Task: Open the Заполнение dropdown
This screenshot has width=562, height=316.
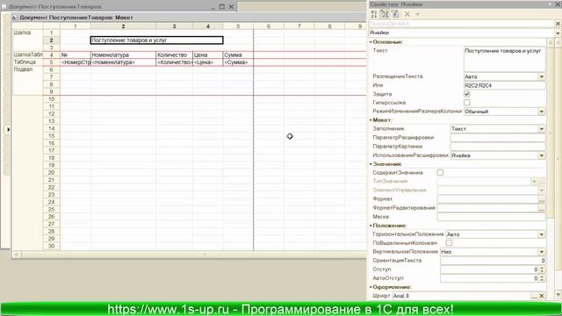Action: pyautogui.click(x=542, y=129)
